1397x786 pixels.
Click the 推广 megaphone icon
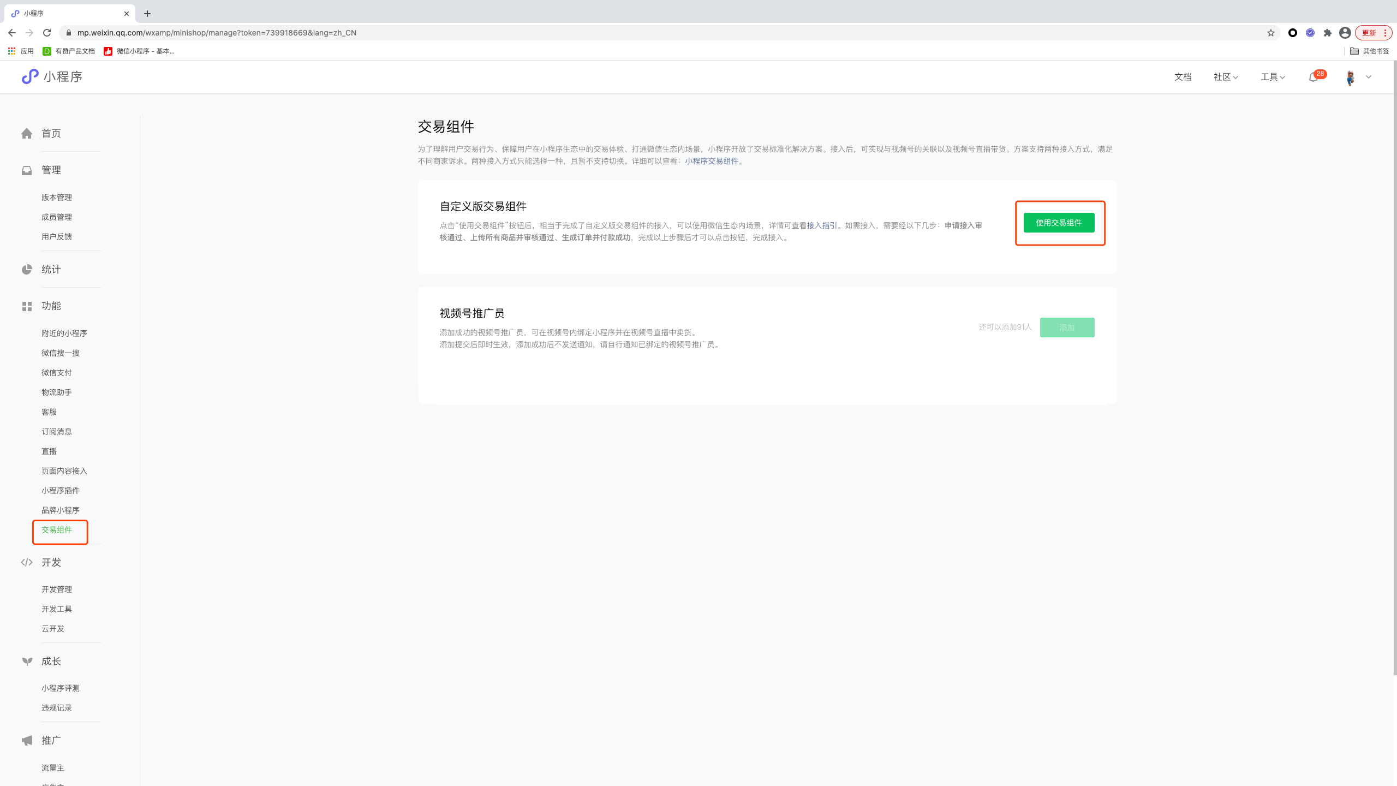tap(27, 741)
